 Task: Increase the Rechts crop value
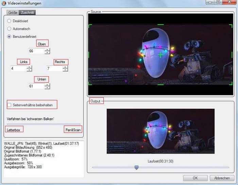click(65, 67)
